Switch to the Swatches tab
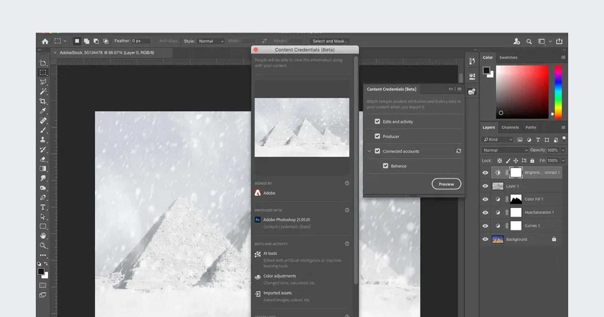The height and width of the screenshot is (317, 604). [x=508, y=58]
